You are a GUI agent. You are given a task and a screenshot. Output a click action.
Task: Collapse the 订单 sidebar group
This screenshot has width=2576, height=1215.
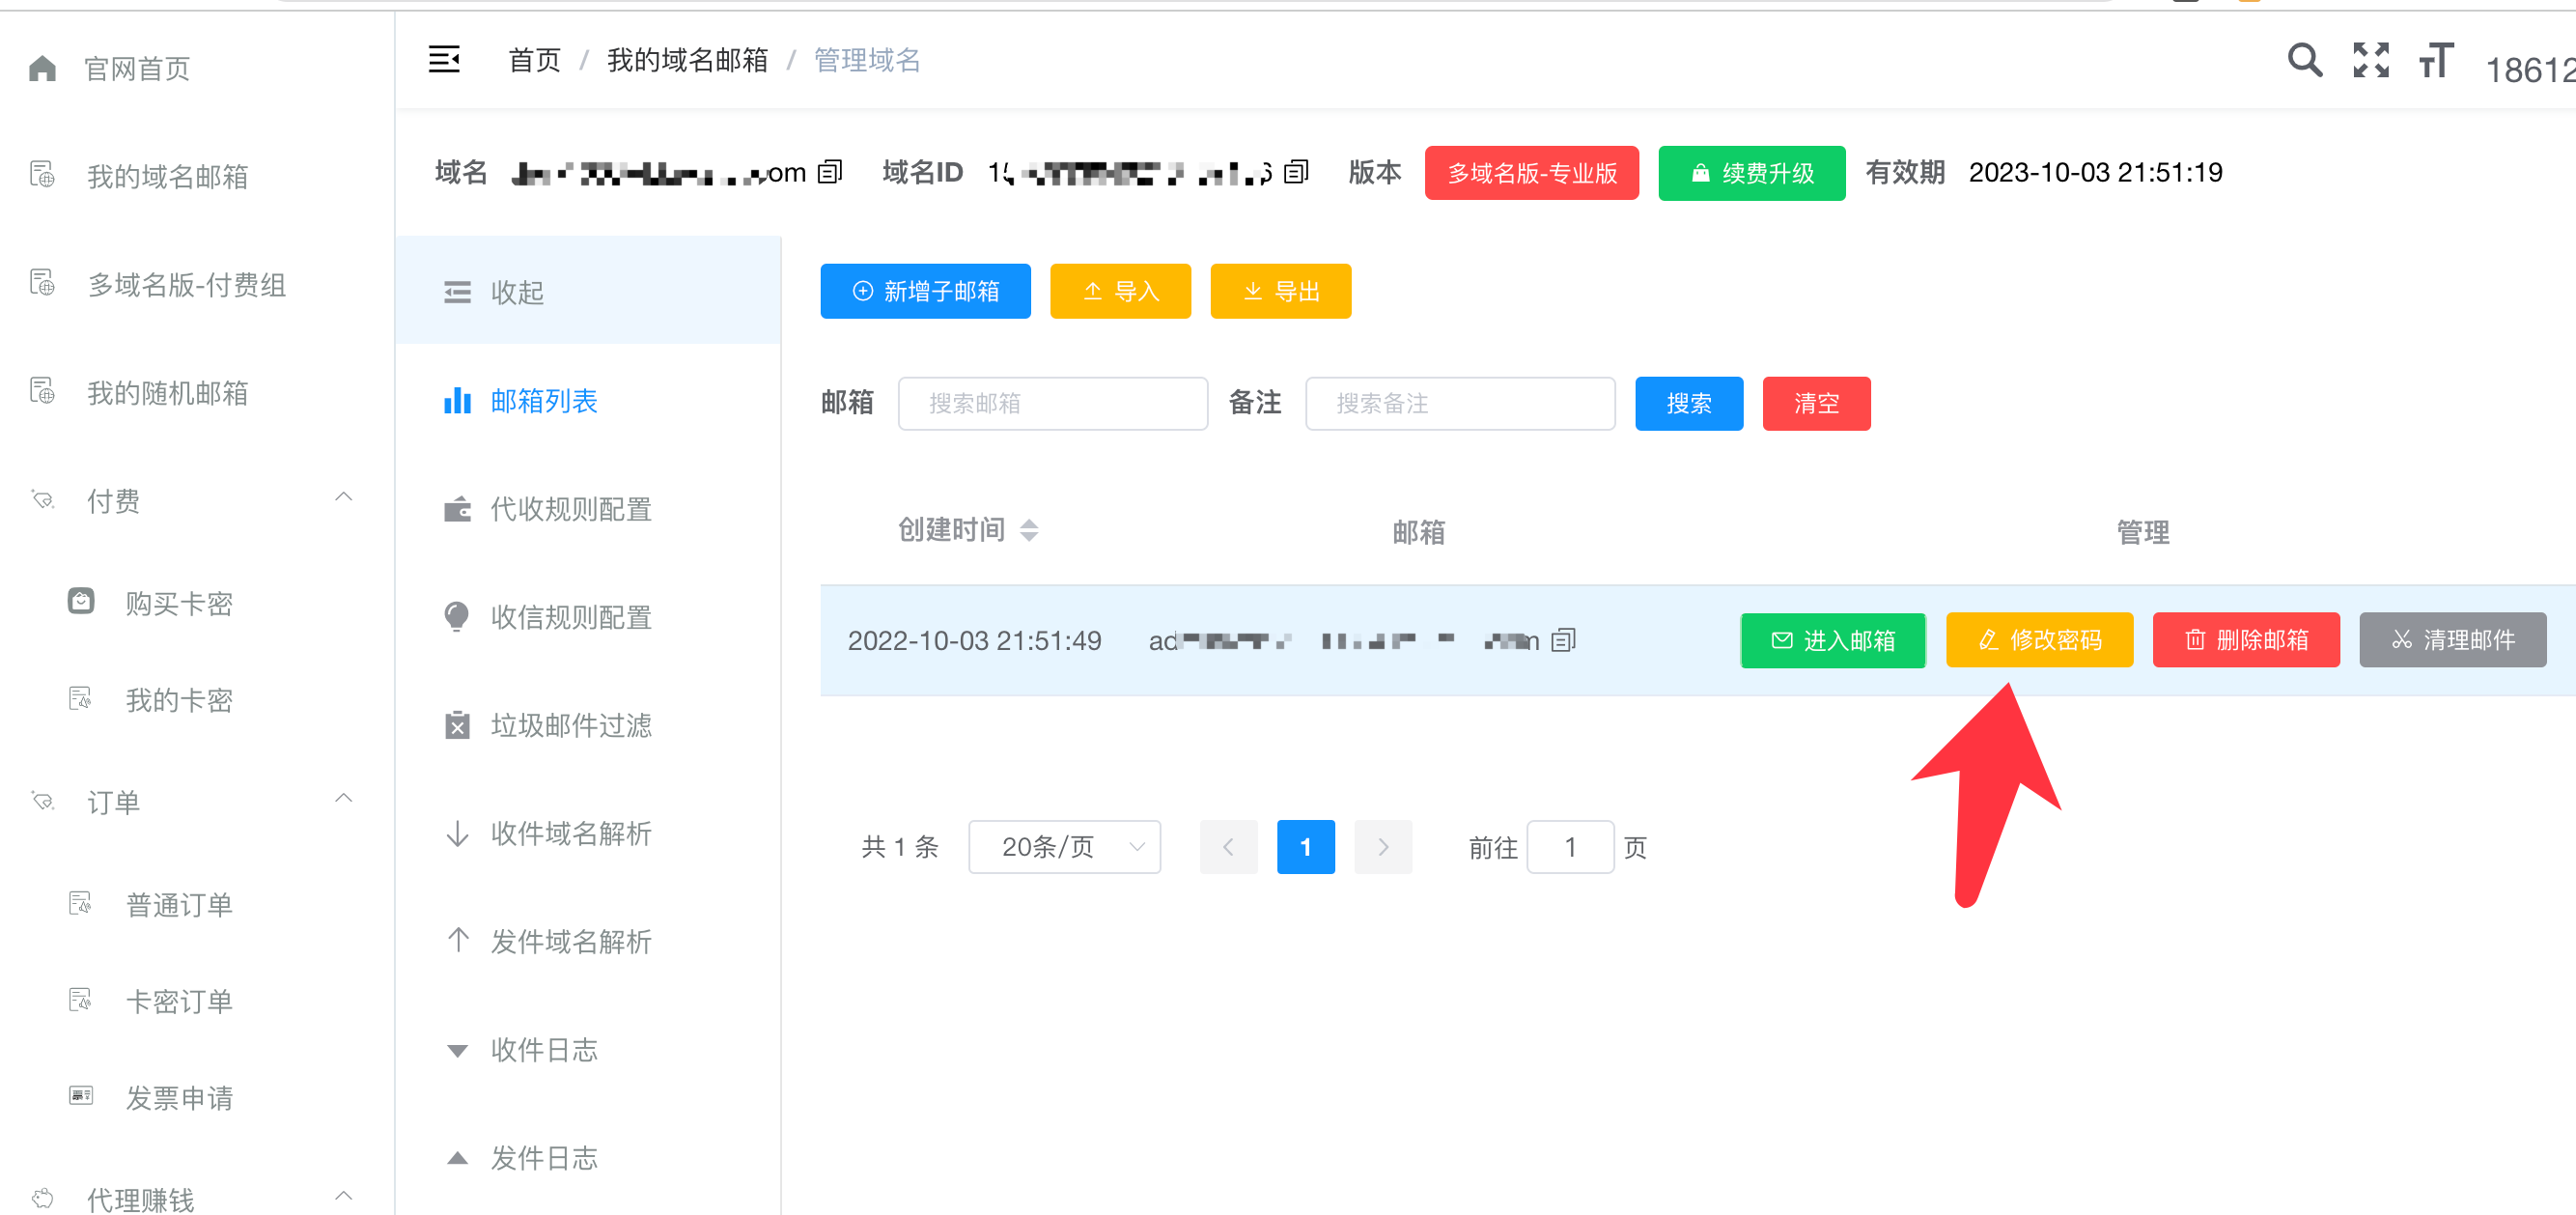coord(344,799)
